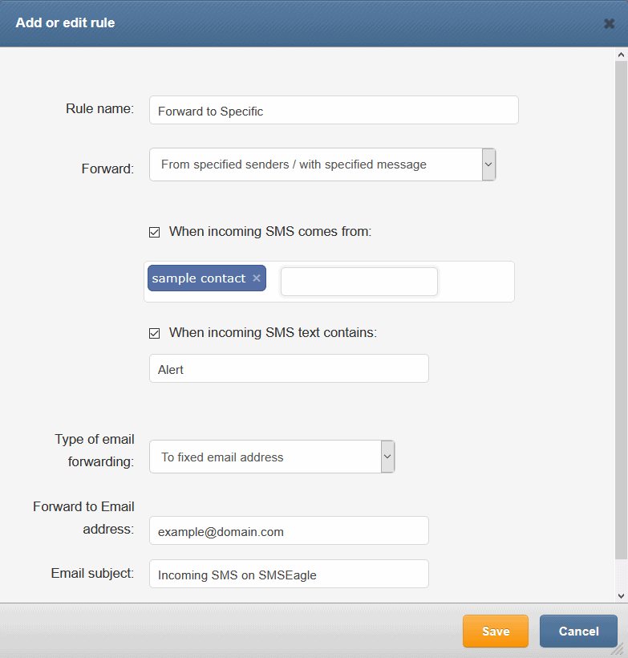The height and width of the screenshot is (658, 628).
Task: Click the Forward to Email address field
Action: point(289,530)
